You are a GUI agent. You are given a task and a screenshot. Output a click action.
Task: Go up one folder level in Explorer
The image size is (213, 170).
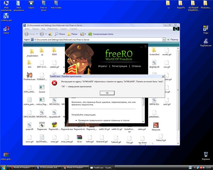[x=50, y=34]
